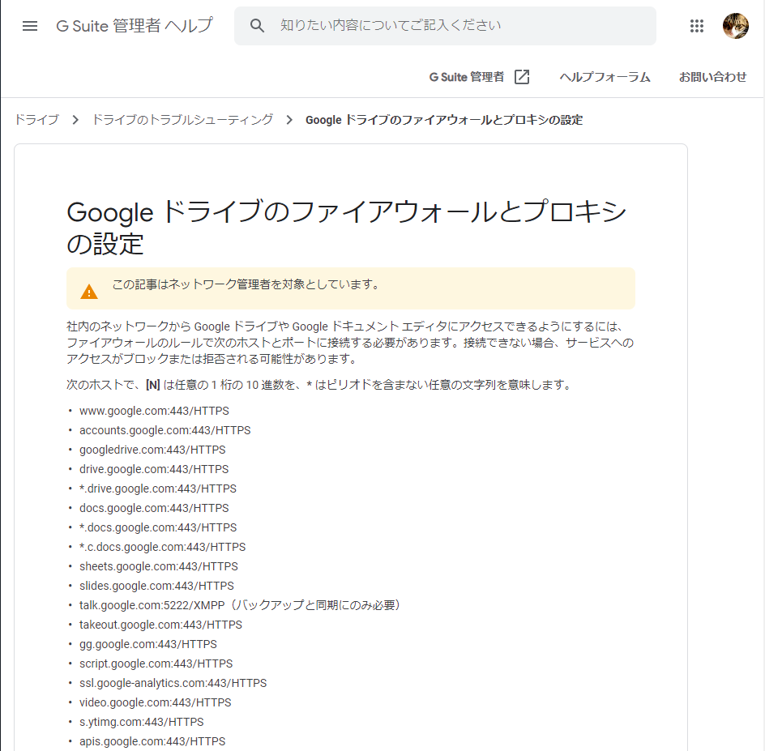Click slides.google.com:443/HTTPS entry

[x=156, y=587]
